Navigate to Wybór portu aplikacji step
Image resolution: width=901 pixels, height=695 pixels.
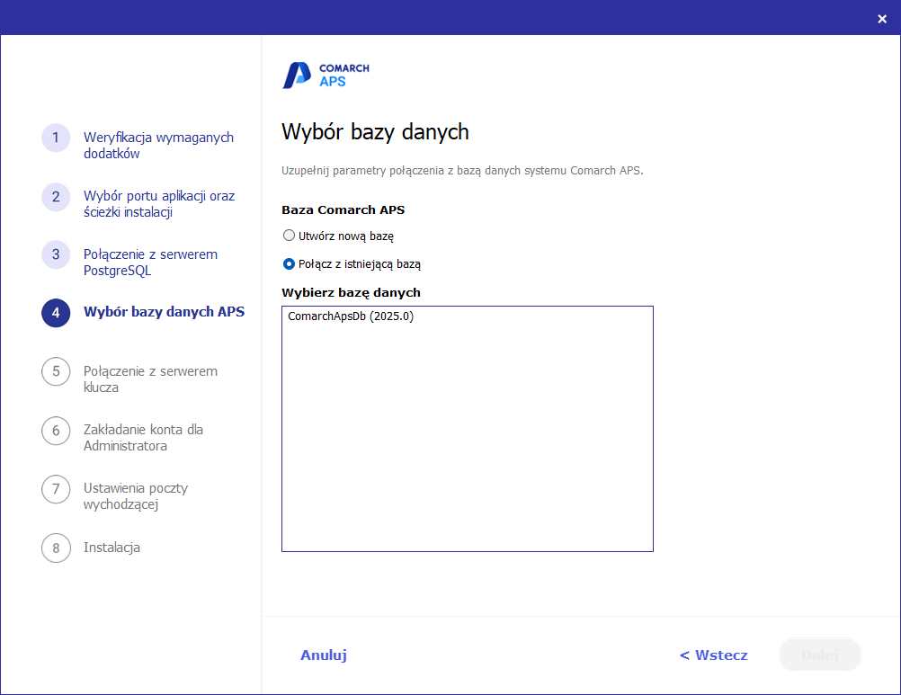click(x=157, y=203)
